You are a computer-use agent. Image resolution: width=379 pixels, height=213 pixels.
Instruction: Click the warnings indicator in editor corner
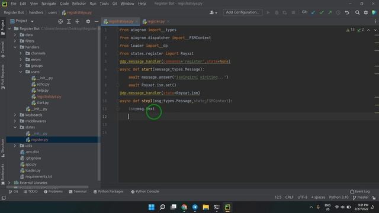click(x=350, y=30)
